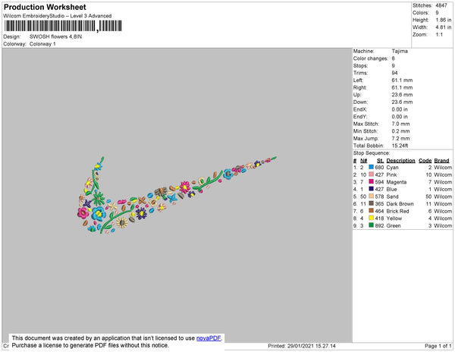This screenshot has height=352, width=455.
Task: Click the Pink color swatch
Action: [371, 174]
